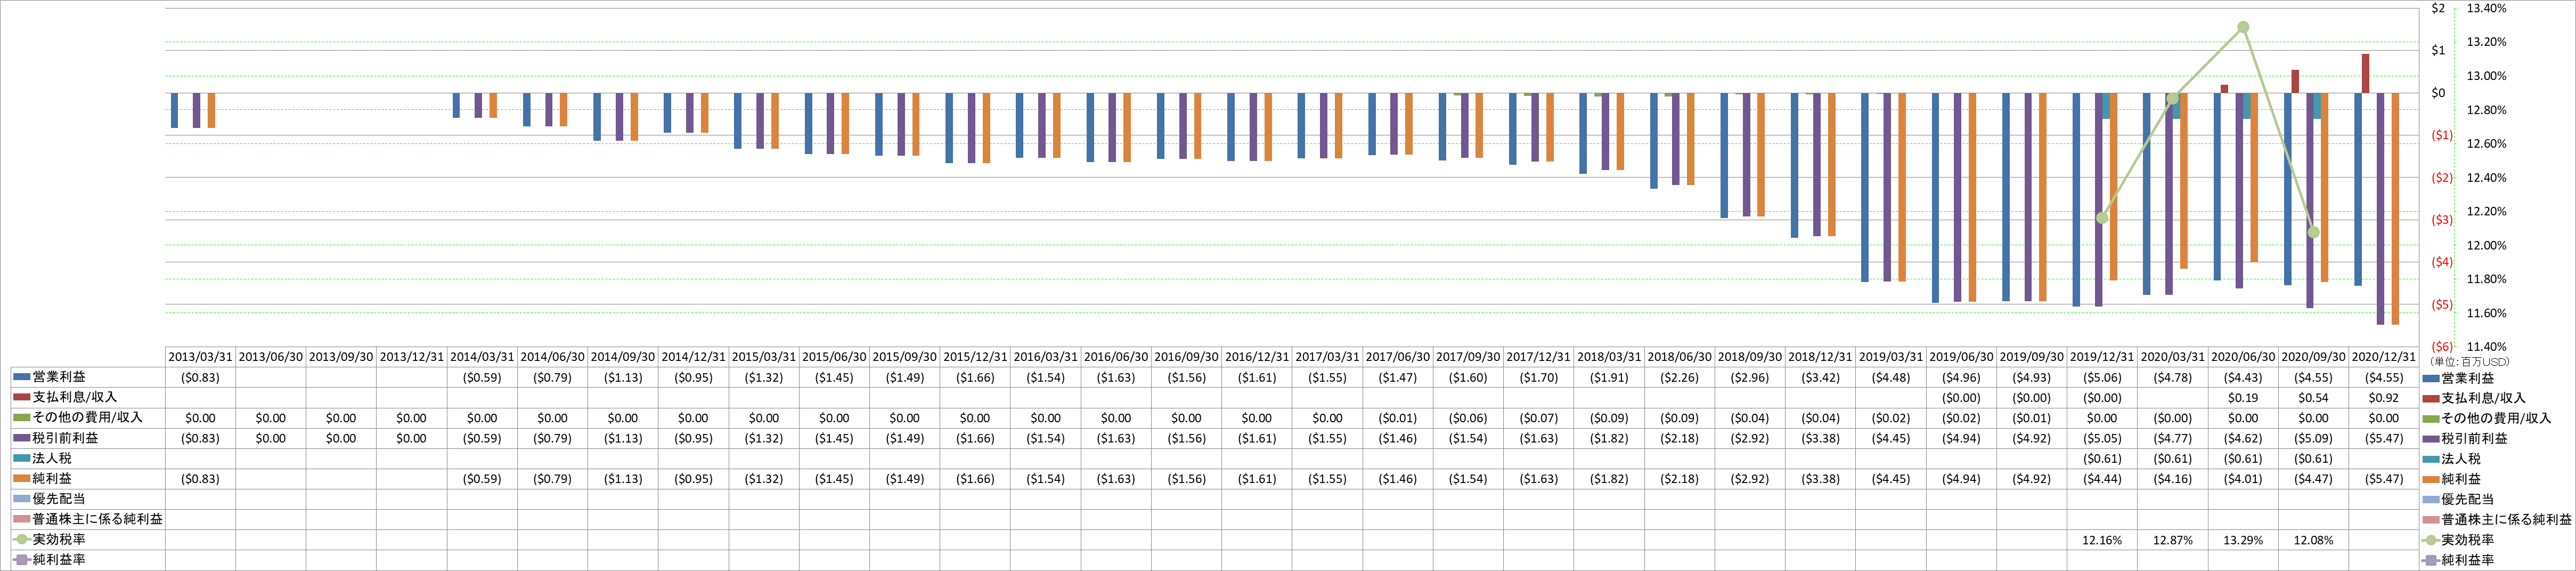Click the 13.29% effective tax rate cell

(2243, 540)
